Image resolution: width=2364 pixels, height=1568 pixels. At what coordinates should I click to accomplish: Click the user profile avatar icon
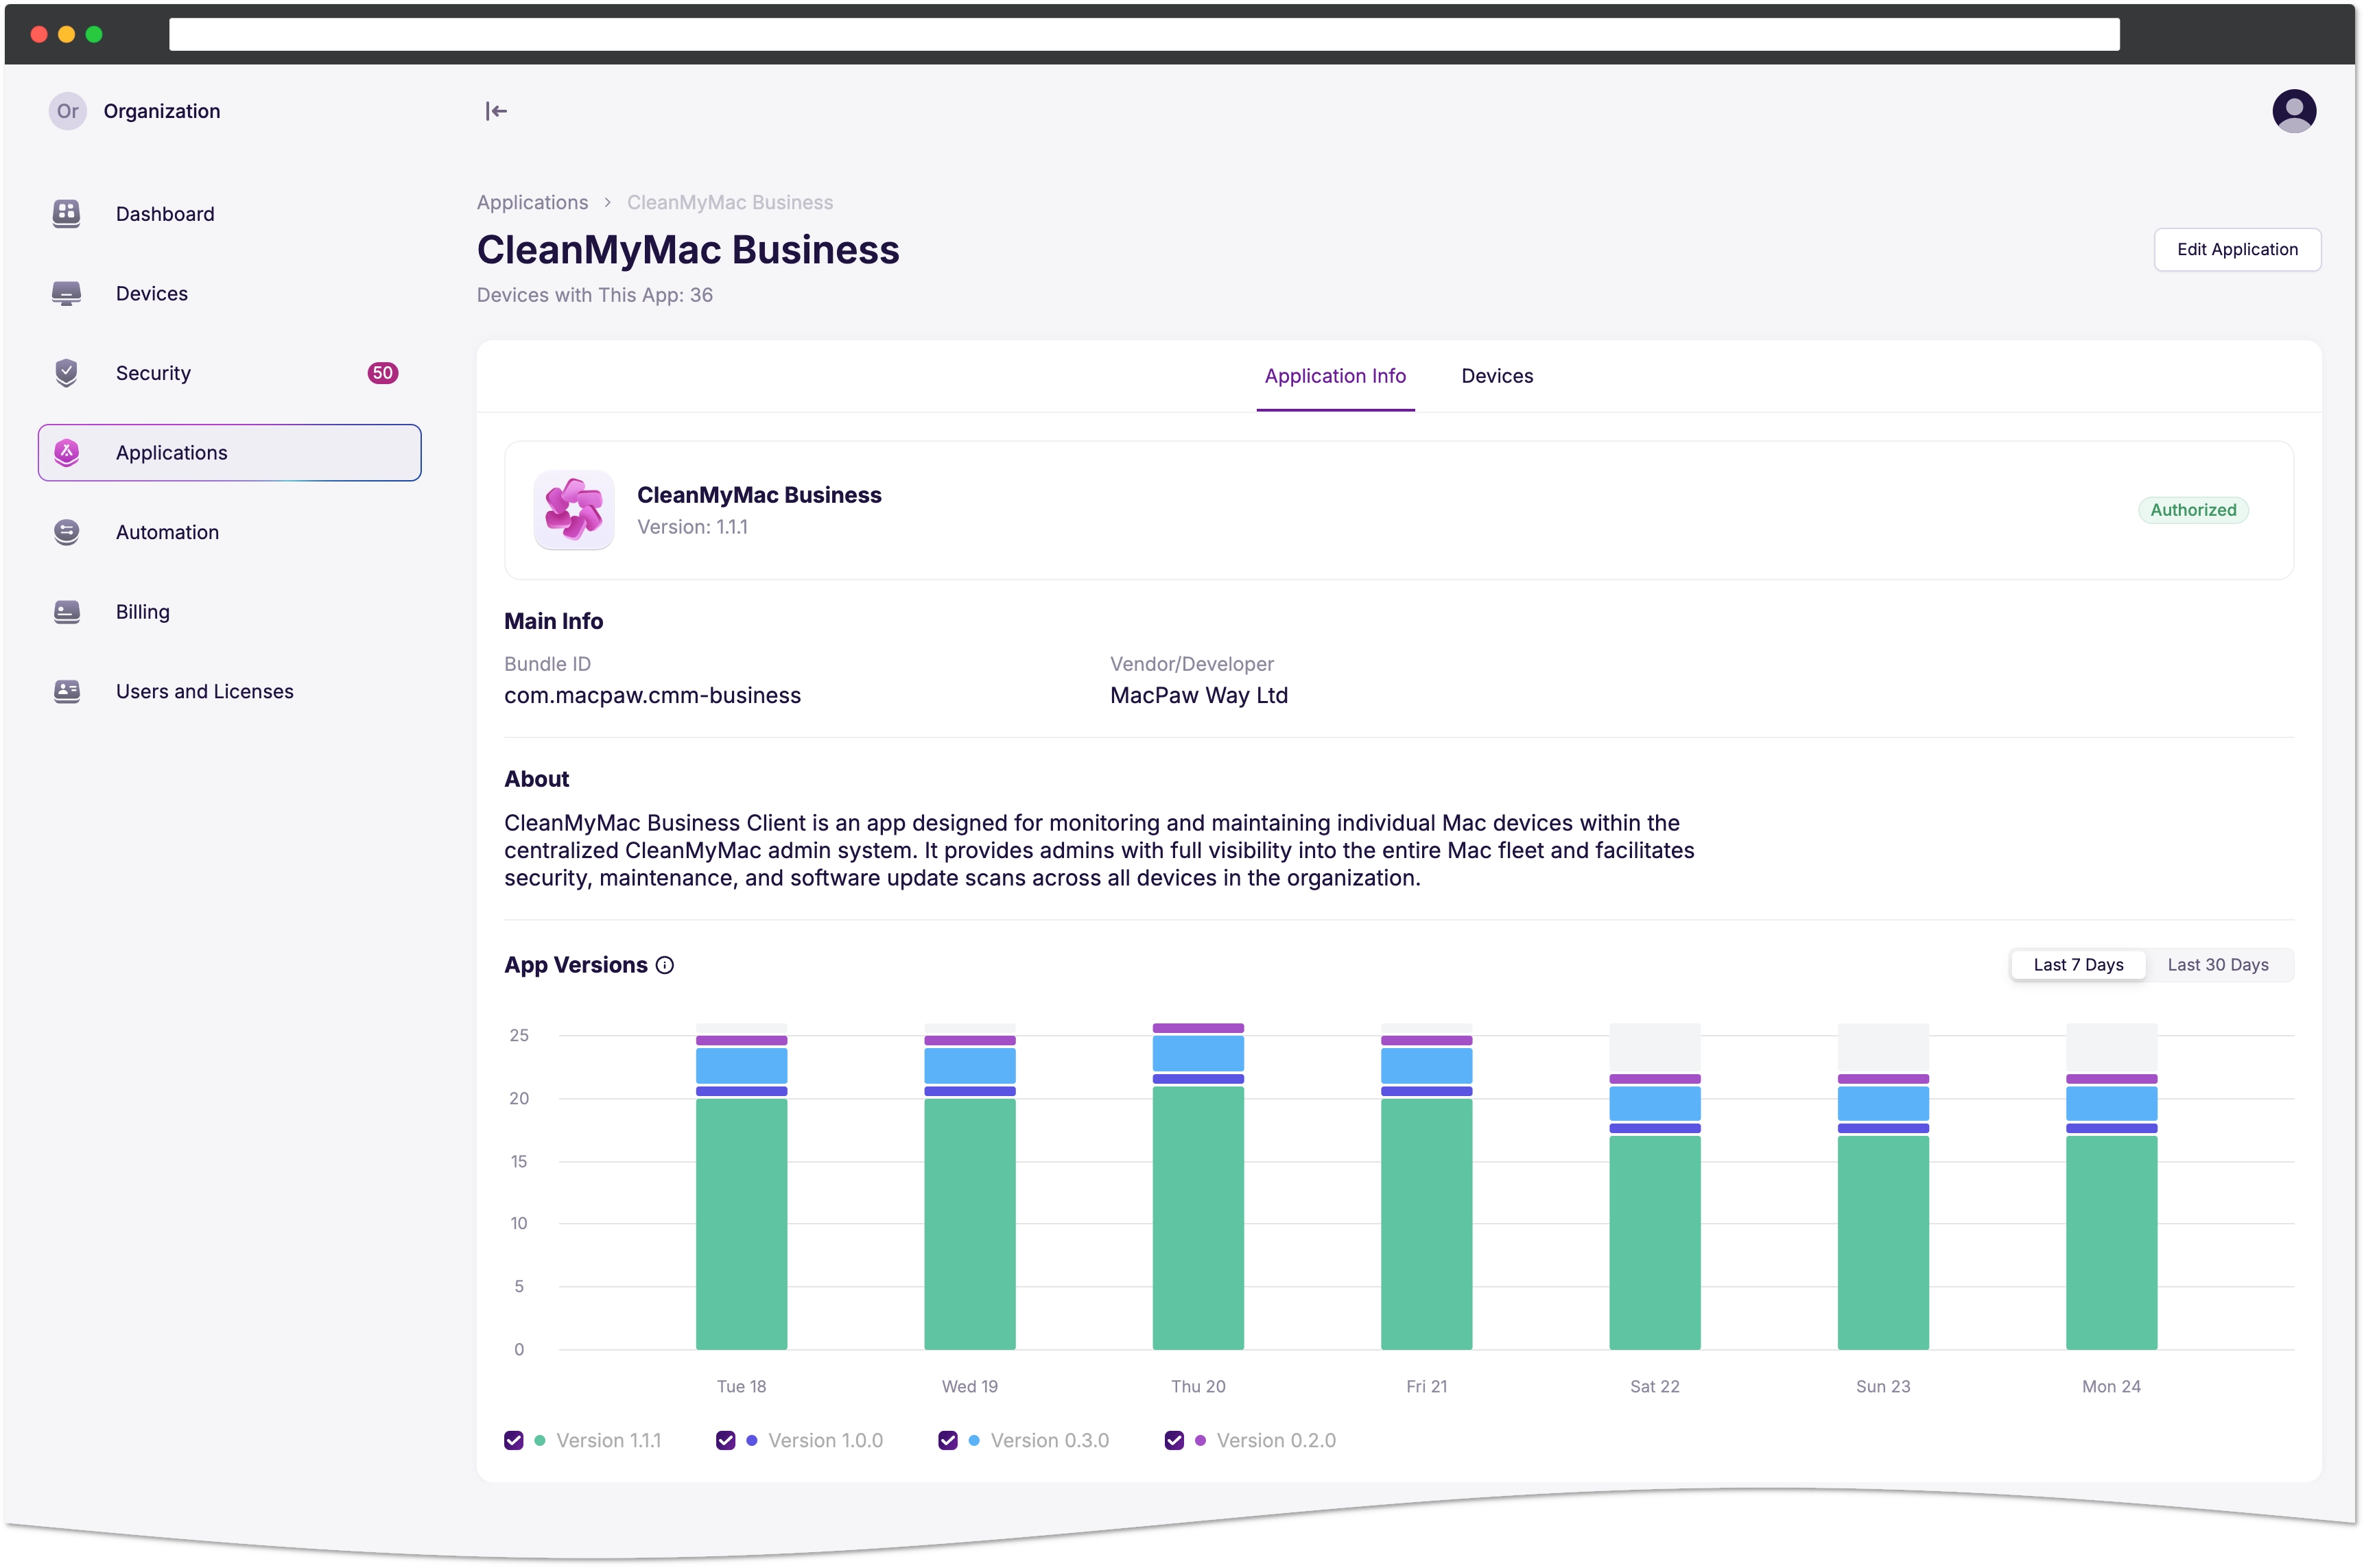(2294, 110)
